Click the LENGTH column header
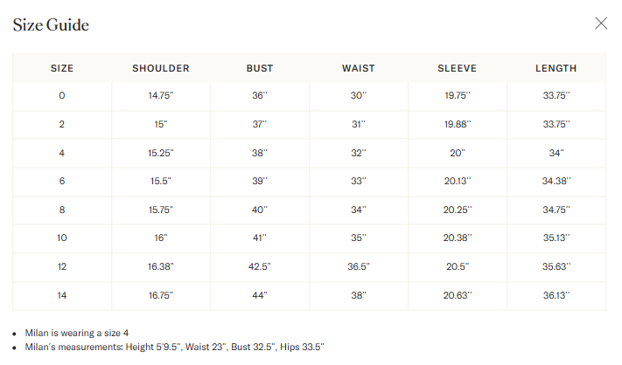622x365 pixels. [556, 68]
